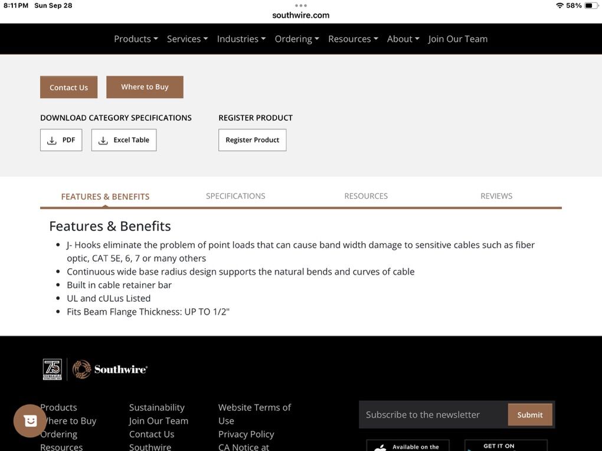The width and height of the screenshot is (602, 451).
Task: Click the PDF download icon
Action: coord(52,140)
